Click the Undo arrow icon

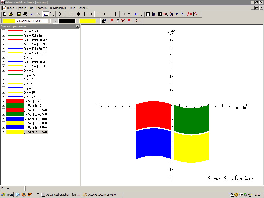pos(32,14)
